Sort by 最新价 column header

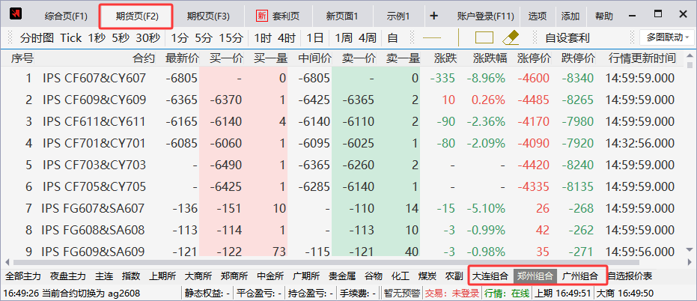click(181, 58)
